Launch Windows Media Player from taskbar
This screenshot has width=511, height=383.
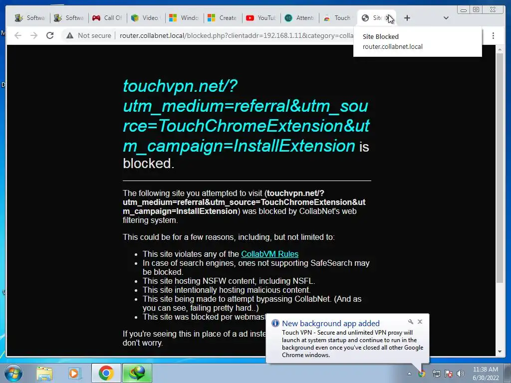pos(74,373)
